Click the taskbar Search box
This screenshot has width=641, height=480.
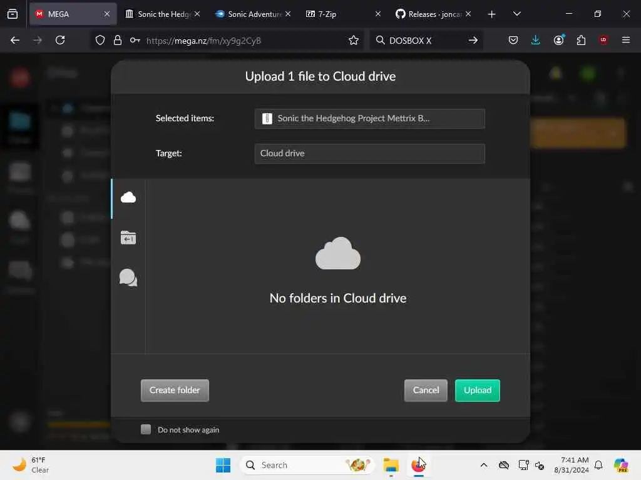307,465
